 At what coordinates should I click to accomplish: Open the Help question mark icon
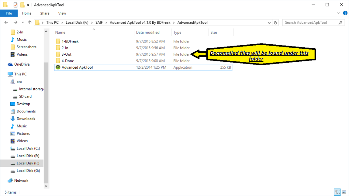point(345,13)
